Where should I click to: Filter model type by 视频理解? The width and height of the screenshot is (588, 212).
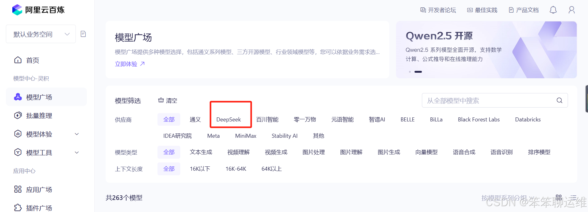[239, 152]
